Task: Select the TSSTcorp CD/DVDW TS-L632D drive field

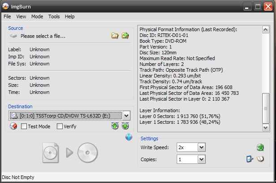Action: (66, 115)
